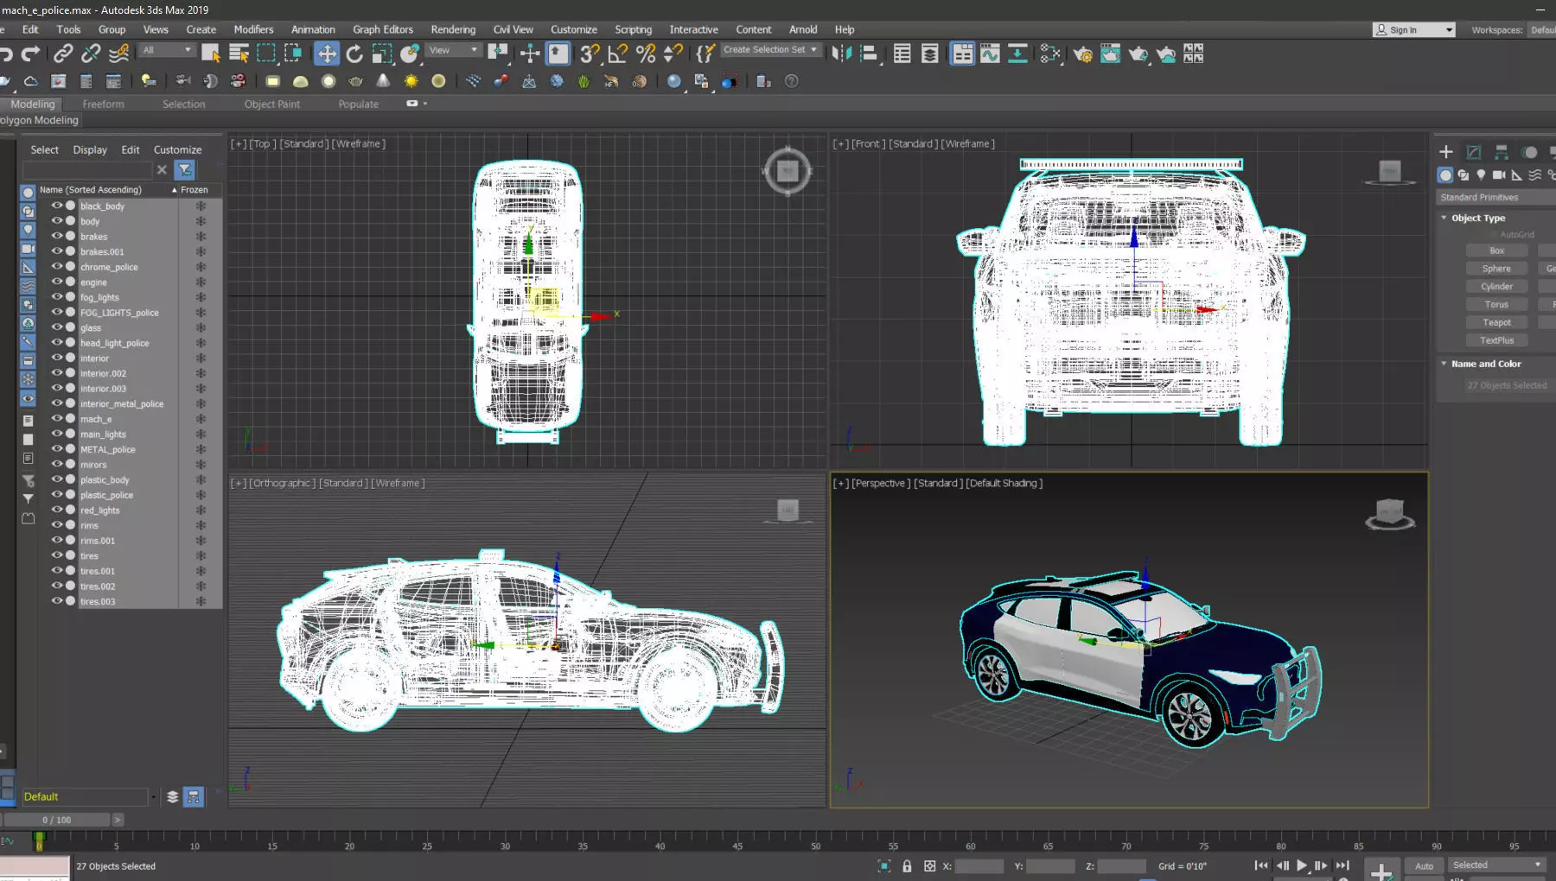This screenshot has width=1556, height=881.
Task: Hide the engine object with eye icon
Action: point(56,282)
